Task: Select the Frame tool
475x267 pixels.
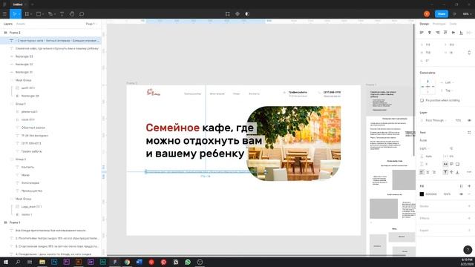Action: (27, 14)
